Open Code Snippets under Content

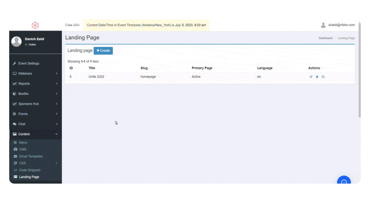point(35,170)
